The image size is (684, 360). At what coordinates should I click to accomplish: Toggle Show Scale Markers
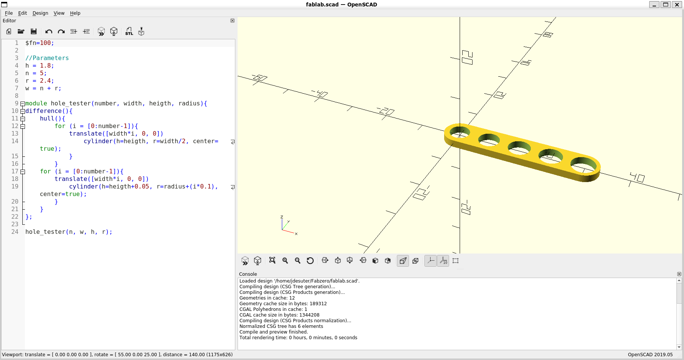pos(443,261)
